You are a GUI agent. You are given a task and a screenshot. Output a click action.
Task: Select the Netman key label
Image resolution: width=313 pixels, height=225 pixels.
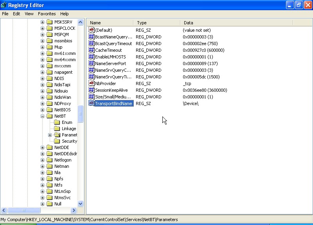62,166
